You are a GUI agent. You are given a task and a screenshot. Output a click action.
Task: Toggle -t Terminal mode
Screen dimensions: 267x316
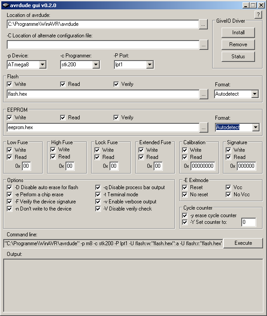point(98,194)
